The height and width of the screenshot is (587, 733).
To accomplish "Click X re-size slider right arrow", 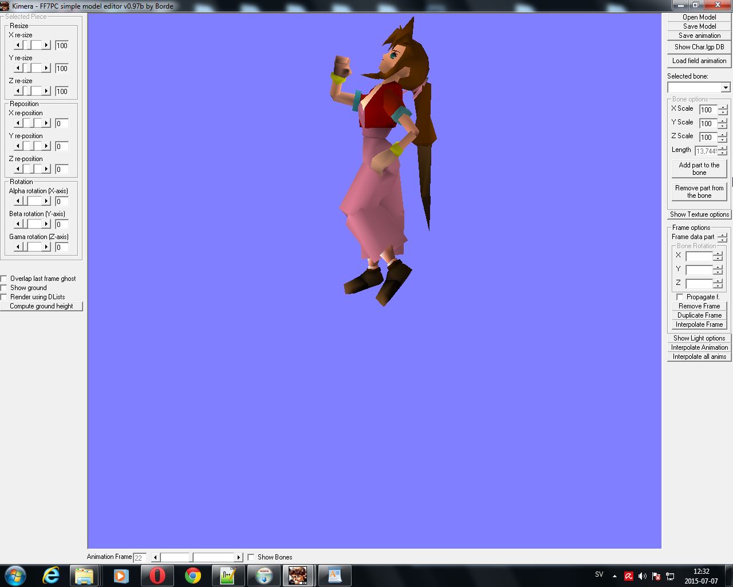I will (46, 45).
